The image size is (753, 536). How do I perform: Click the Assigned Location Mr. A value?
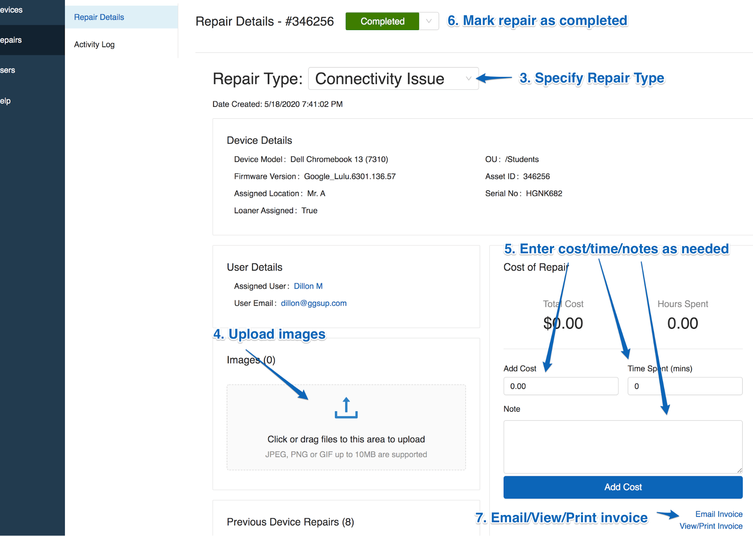pyautogui.click(x=316, y=193)
